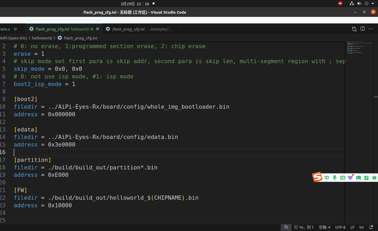The image size is (378, 231).
Task: Open the volume icon in top bar
Action: click(x=359, y=3)
